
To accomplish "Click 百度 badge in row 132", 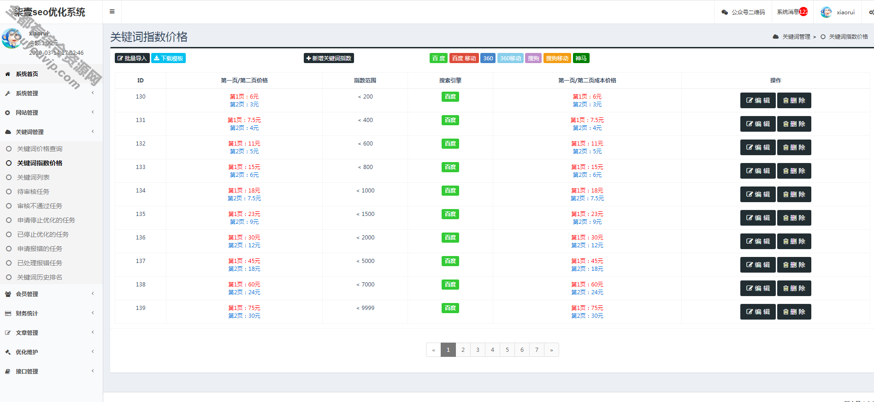I will (450, 144).
